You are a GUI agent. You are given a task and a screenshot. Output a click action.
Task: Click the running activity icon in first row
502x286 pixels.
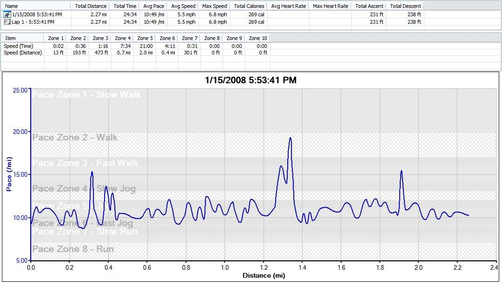(7, 14)
